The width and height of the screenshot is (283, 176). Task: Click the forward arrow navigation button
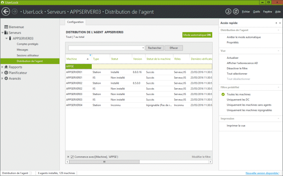(15, 12)
